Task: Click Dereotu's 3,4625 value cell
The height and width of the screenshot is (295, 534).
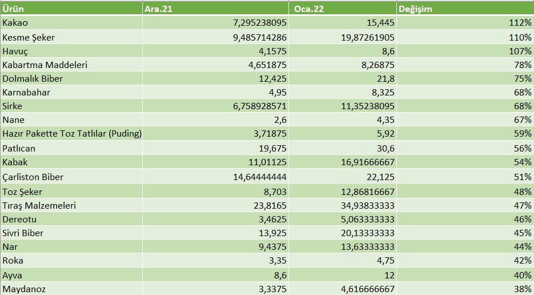Action: tap(215, 219)
